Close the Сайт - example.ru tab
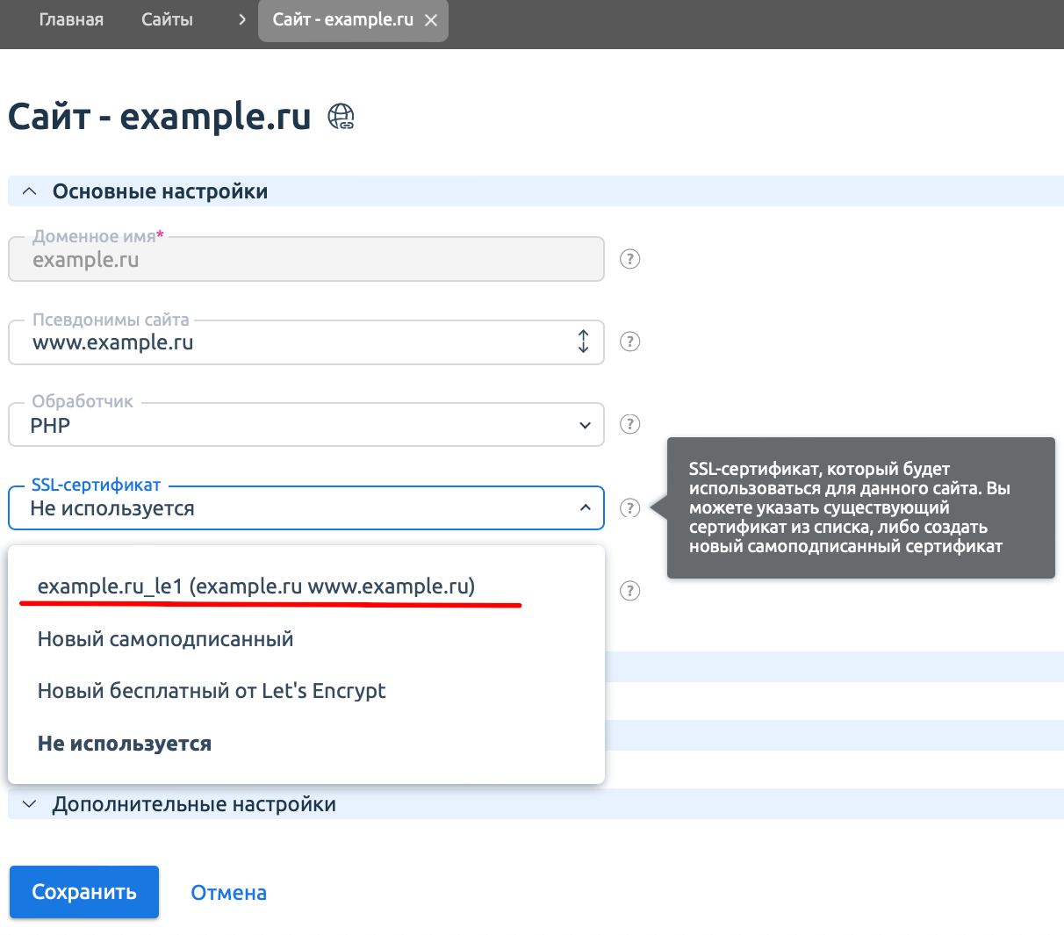 coord(431,20)
